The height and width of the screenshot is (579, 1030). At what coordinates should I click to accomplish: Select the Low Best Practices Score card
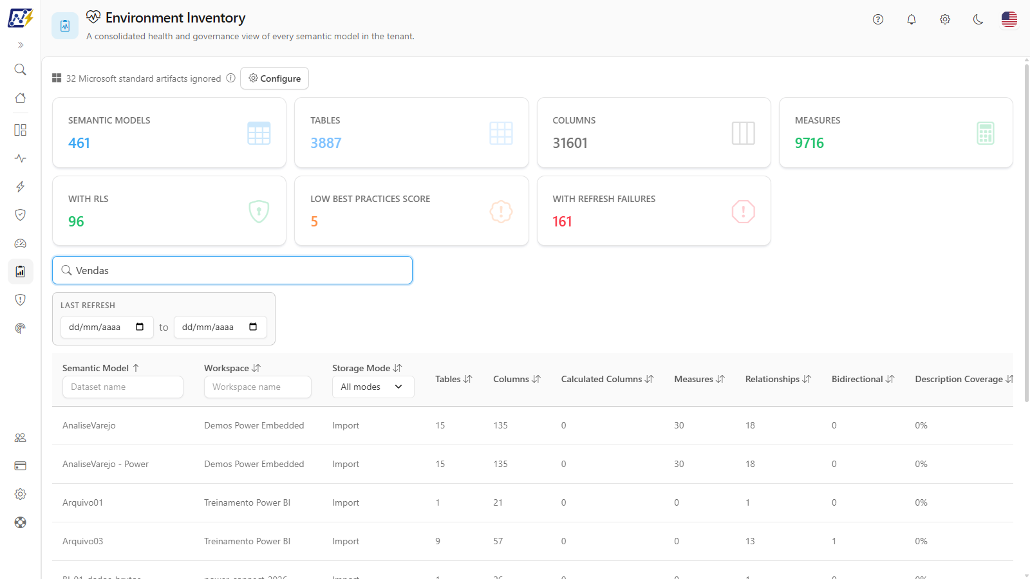411,211
